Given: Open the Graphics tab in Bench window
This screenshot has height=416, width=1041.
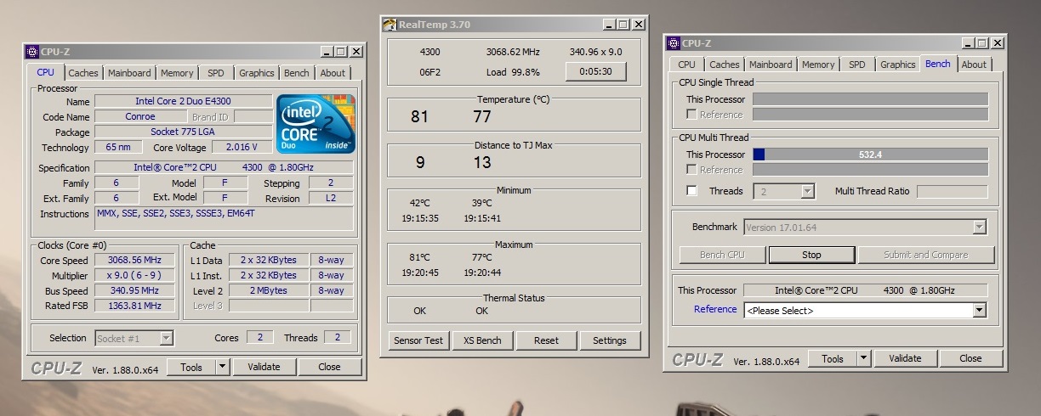Looking at the screenshot, I should (897, 65).
